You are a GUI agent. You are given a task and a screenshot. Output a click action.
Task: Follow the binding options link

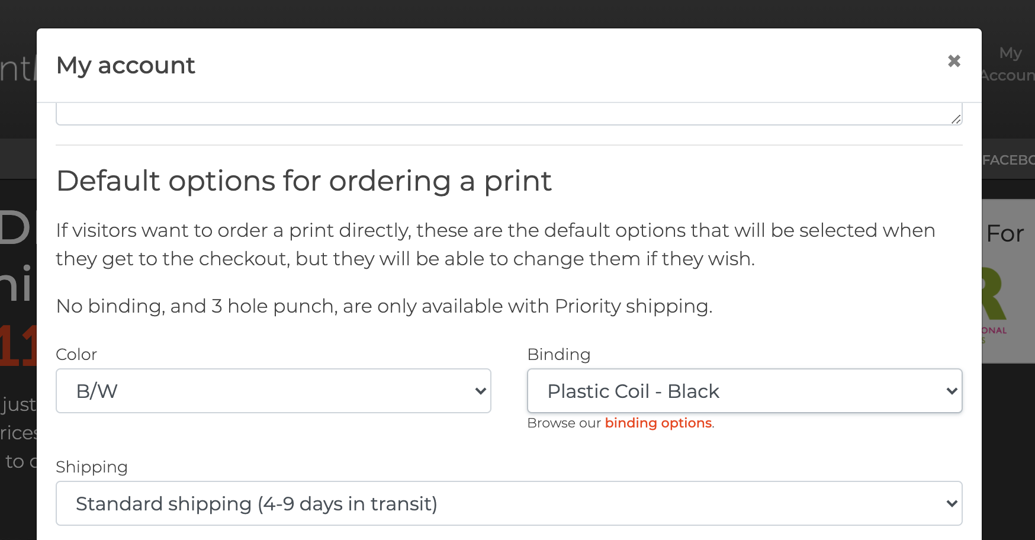658,423
